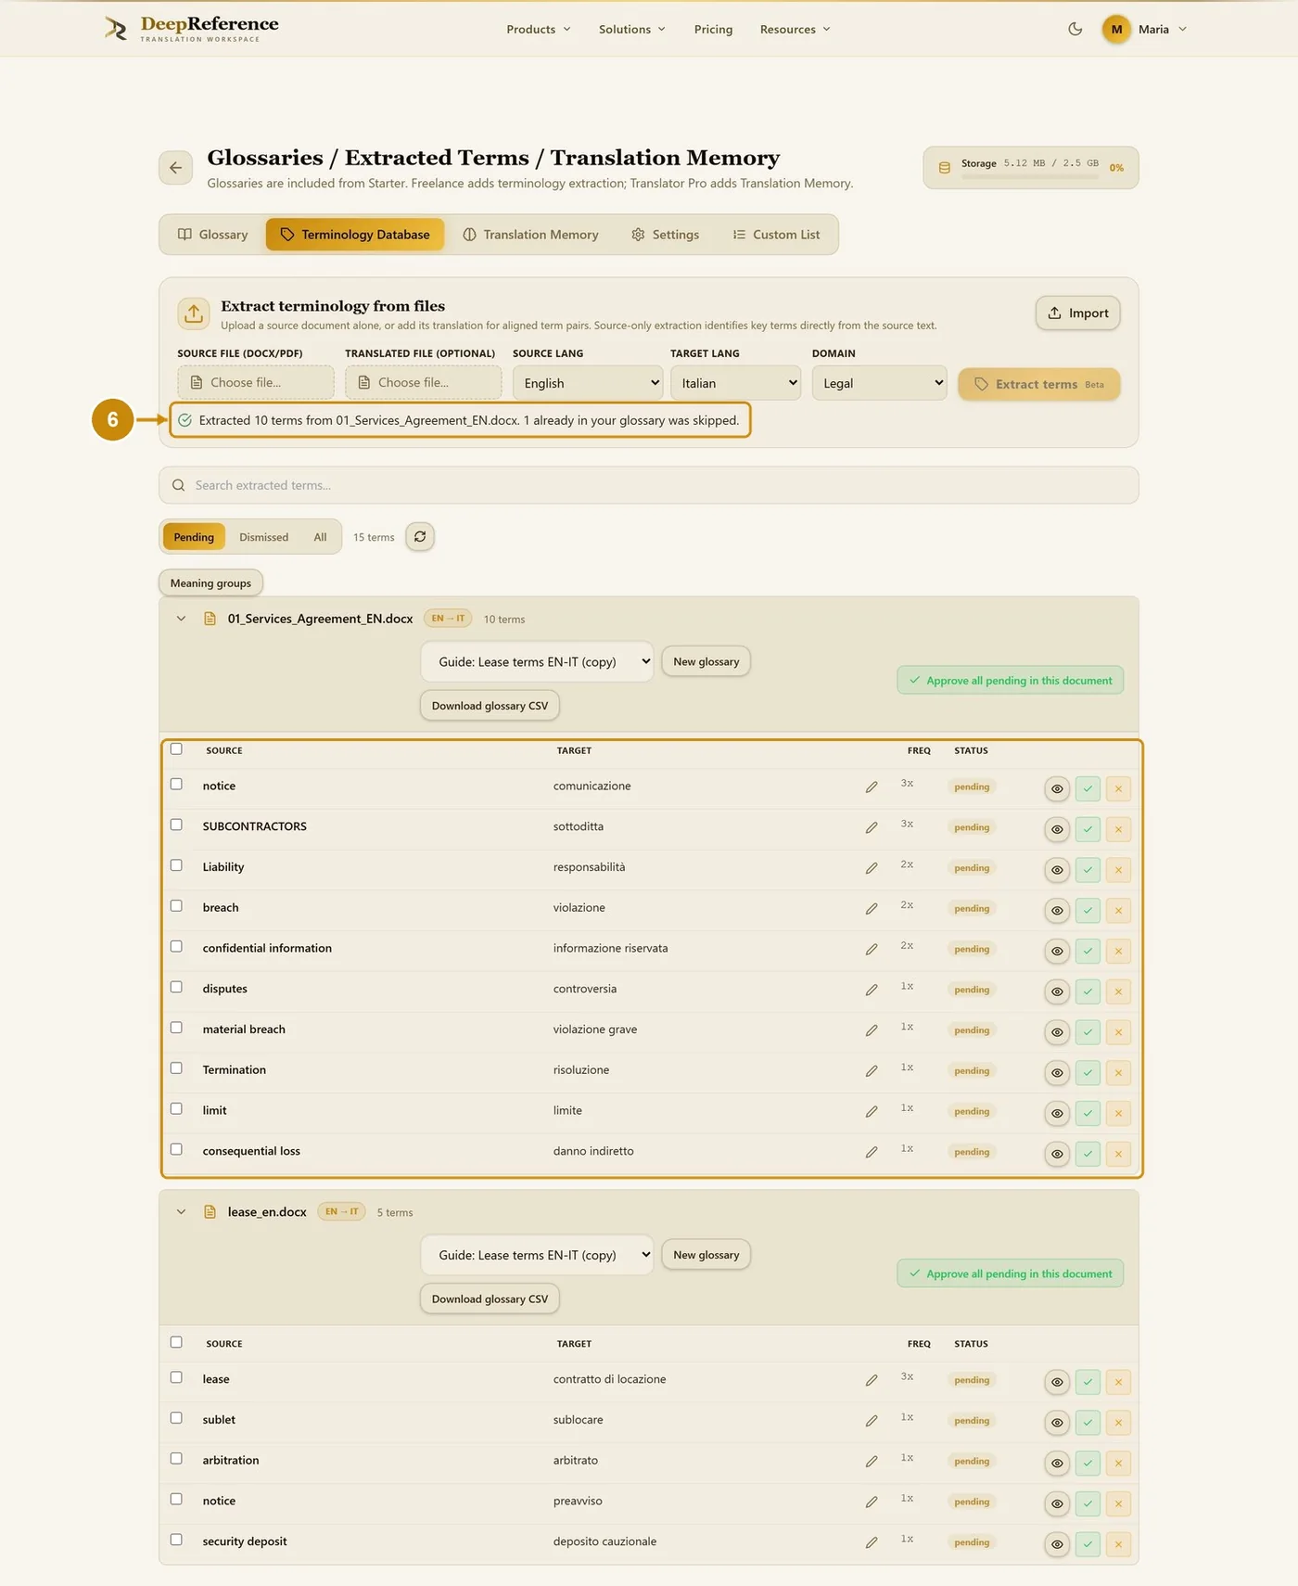Choose a source file (DOCX/PDF)

256,382
